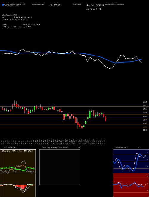This screenshot has height=197, width=149.
Task: Click the 'MACD: 23.52, 24.01, -0.49 D' readout
Action: [x=15, y=20]
